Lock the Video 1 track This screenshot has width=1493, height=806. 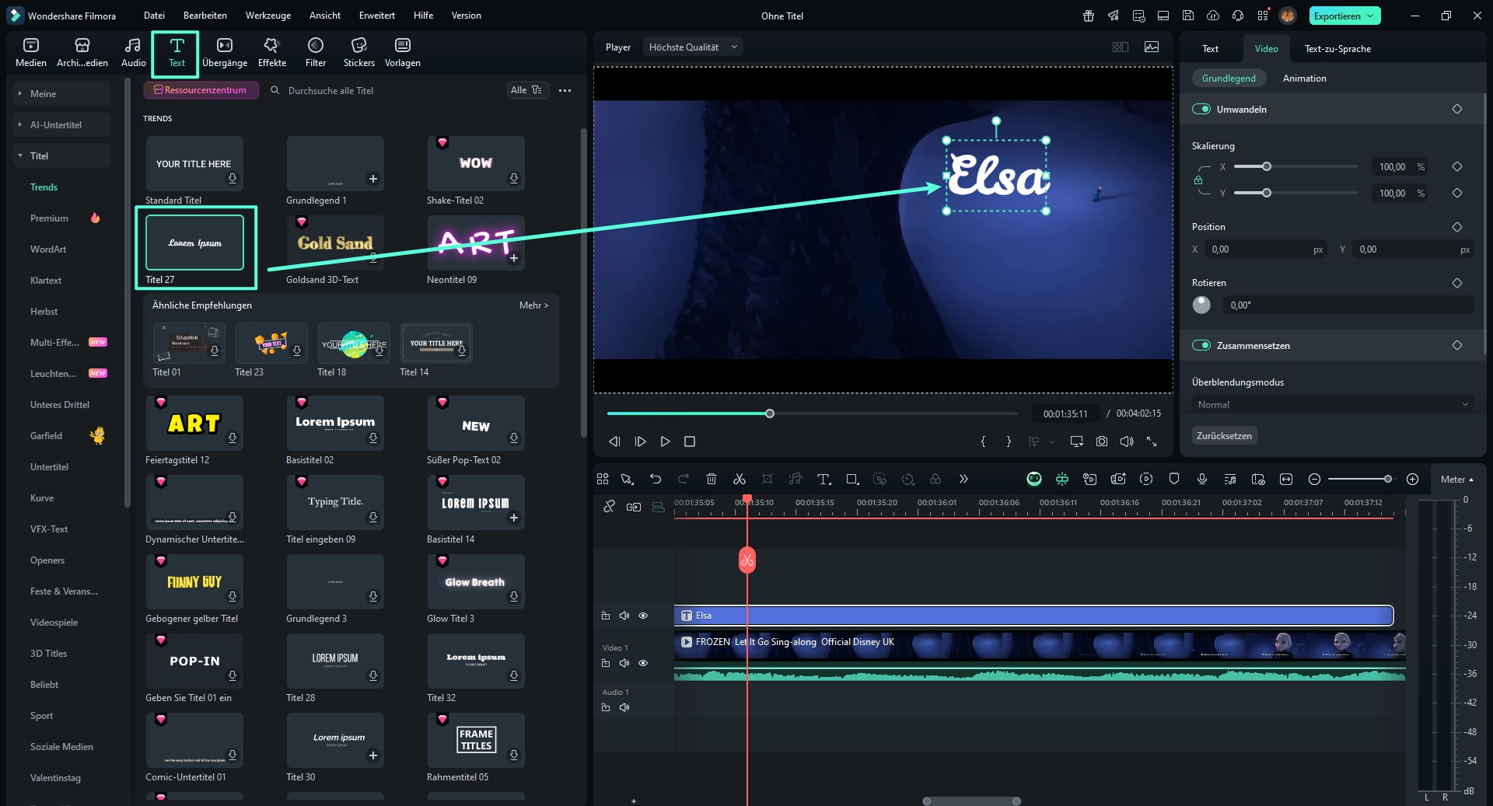click(x=606, y=663)
